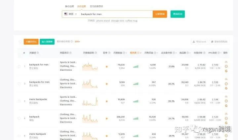Click help icon beside 点击集中度 column header
Screen dimensions: 238x140
pos(174,53)
